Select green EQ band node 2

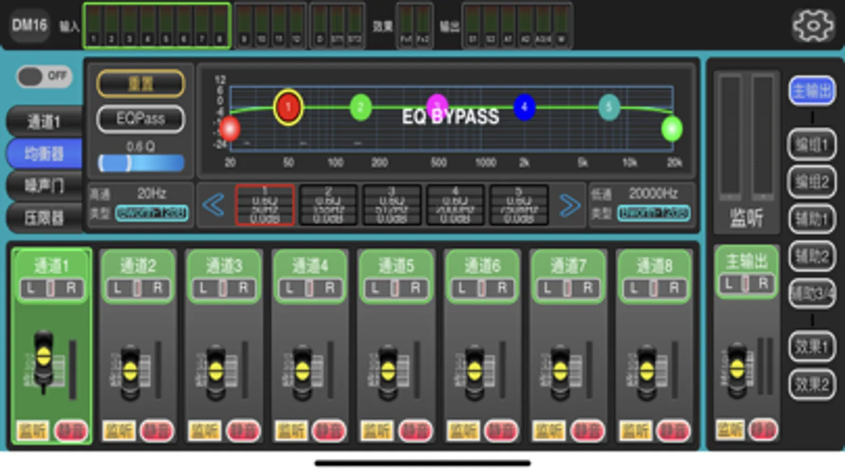click(x=360, y=107)
